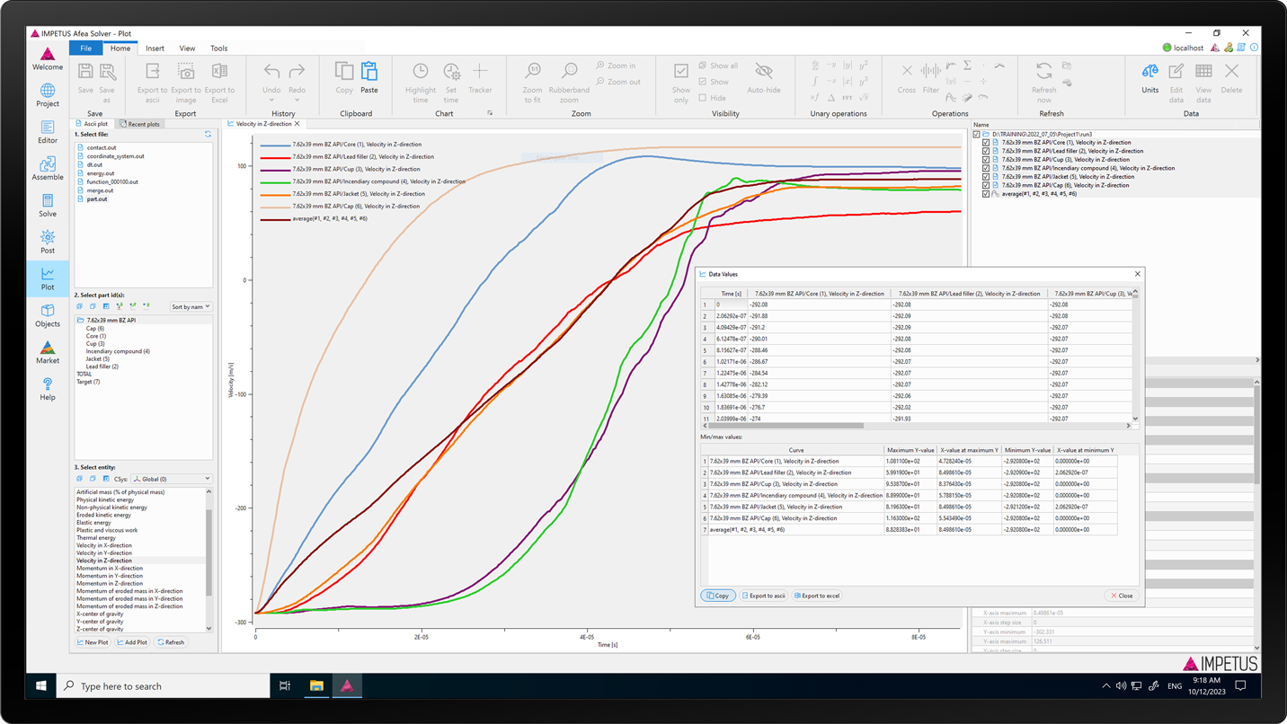Uncheck the Jacket (5) velocity curve checkbox
This screenshot has height=724, width=1287.
coord(986,177)
